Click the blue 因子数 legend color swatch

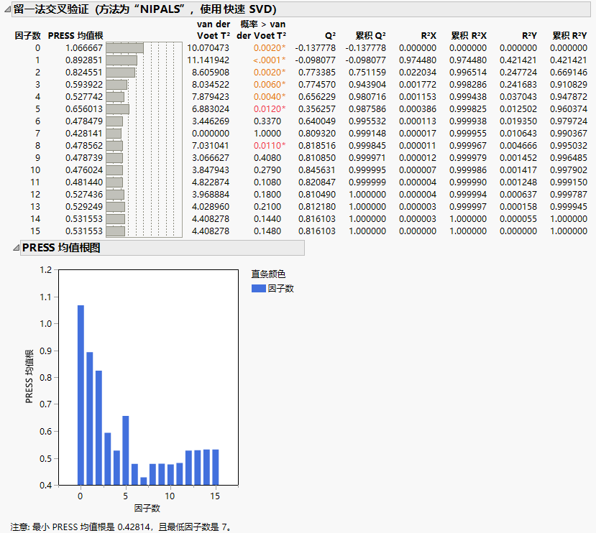[x=258, y=289]
